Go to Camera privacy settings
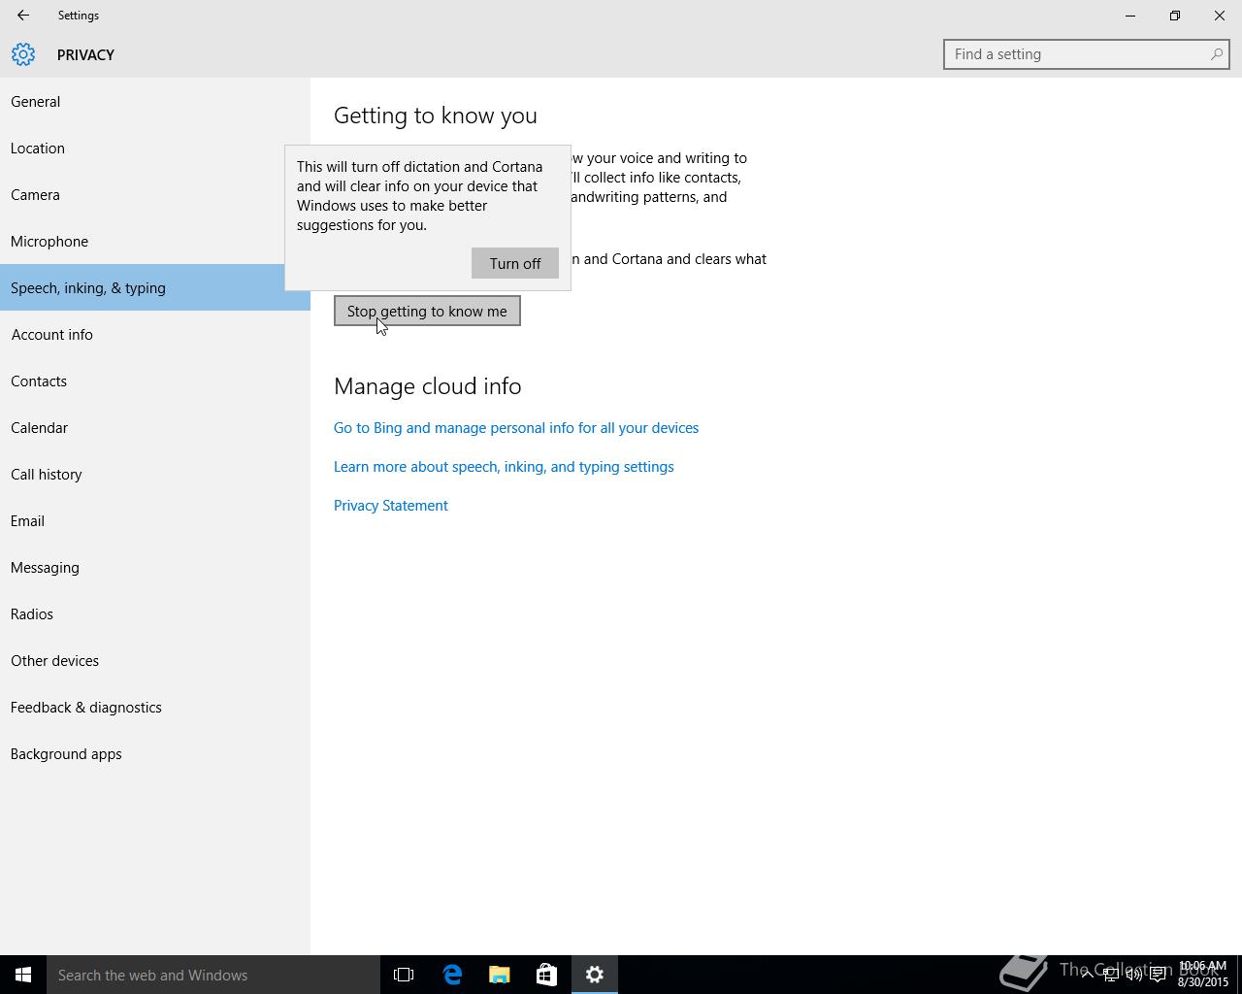Screen dimensions: 1242x994 [x=155, y=194]
